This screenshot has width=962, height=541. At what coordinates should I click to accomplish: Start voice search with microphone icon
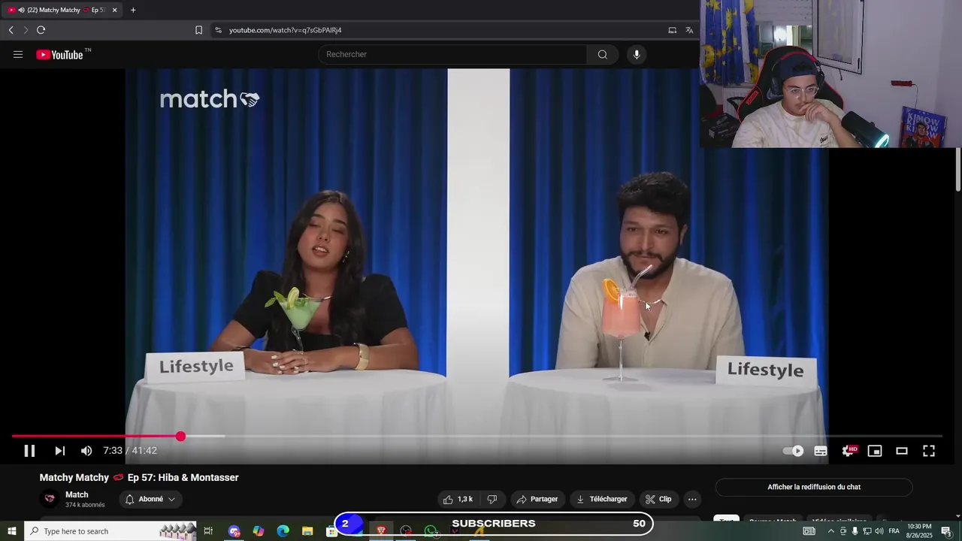(x=637, y=55)
